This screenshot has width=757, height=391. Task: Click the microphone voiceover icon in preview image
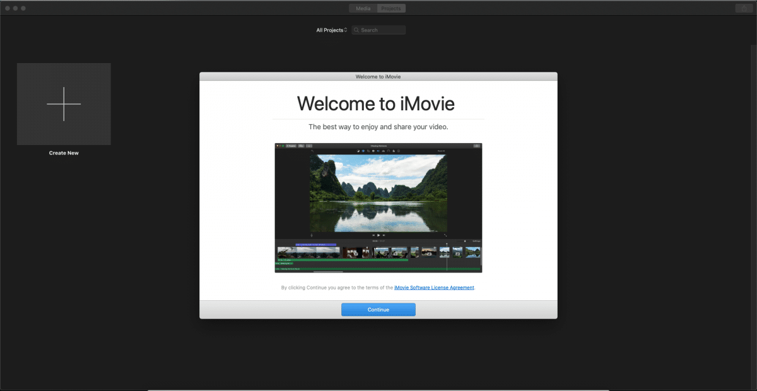(312, 235)
